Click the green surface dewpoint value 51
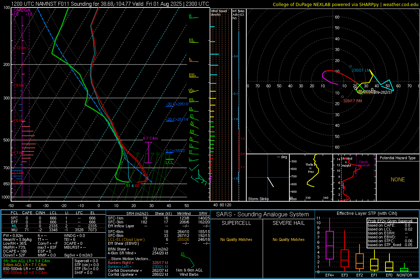 pos(128,186)
